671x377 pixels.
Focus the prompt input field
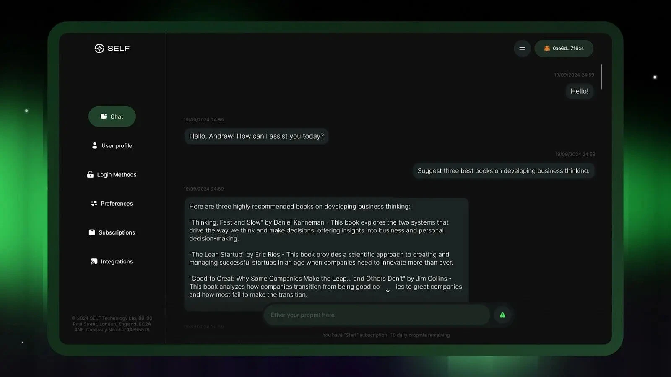click(377, 315)
